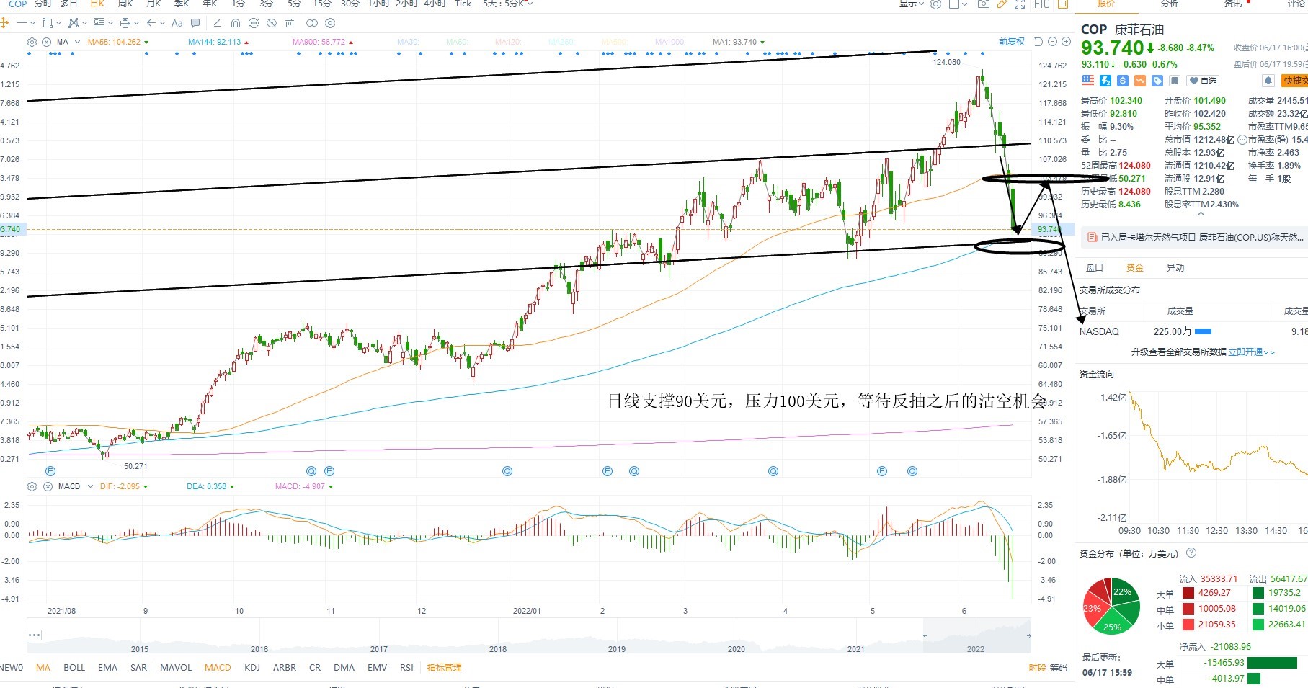Select the KDJ indicator tab
The width and height of the screenshot is (1308, 688).
[252, 668]
